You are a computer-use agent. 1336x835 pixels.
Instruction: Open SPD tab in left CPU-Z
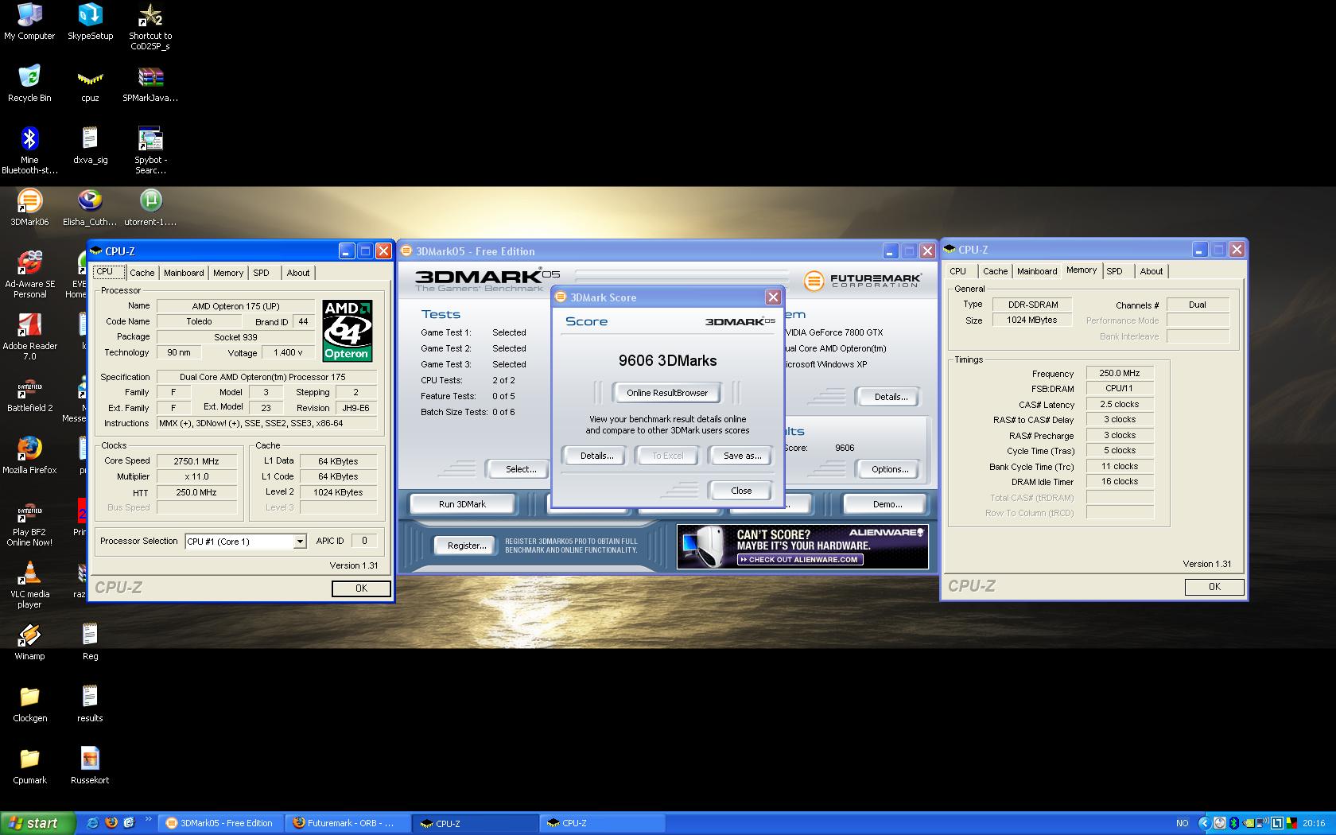(x=261, y=273)
